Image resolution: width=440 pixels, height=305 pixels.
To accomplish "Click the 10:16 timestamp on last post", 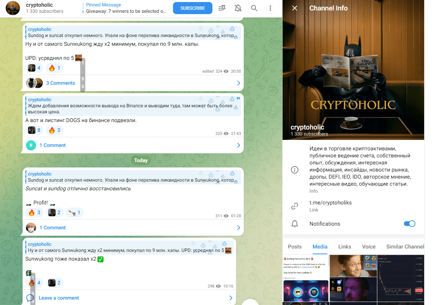I will click(x=228, y=286).
